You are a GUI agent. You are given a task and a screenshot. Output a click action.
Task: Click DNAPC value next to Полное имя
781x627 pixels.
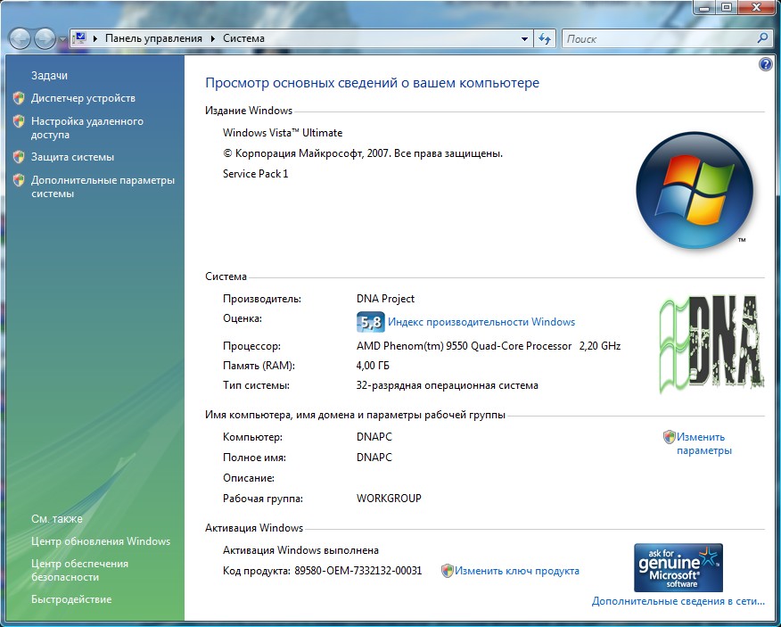coord(374,457)
